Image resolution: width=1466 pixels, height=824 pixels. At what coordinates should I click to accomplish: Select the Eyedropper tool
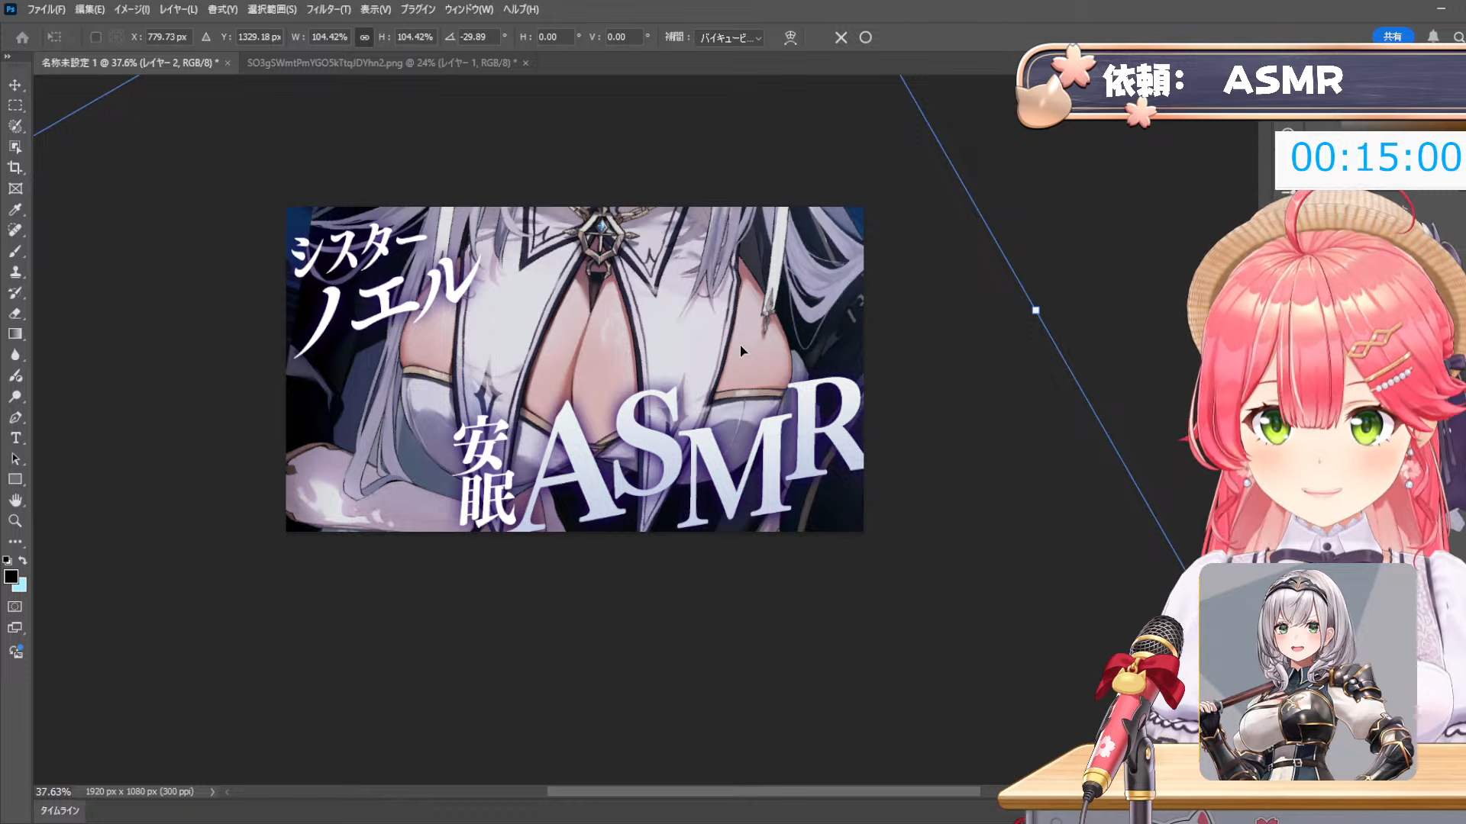pos(15,209)
